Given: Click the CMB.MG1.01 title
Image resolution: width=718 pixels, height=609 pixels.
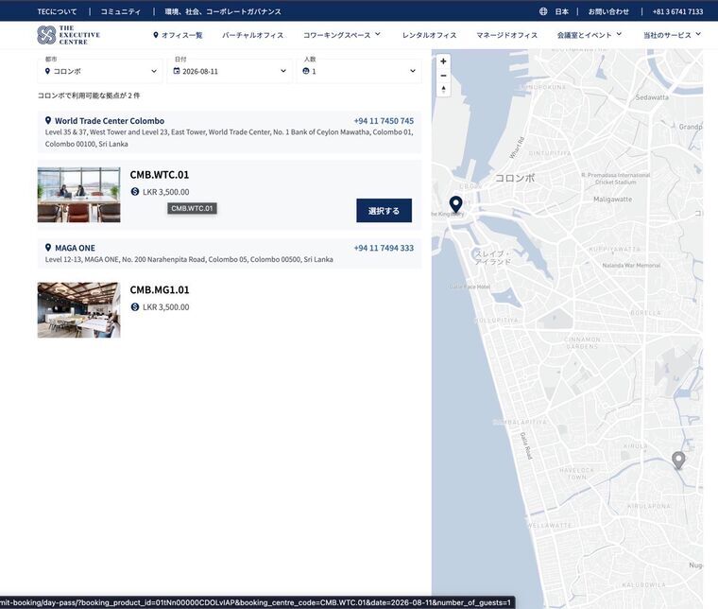Looking at the screenshot, I should click(160, 289).
